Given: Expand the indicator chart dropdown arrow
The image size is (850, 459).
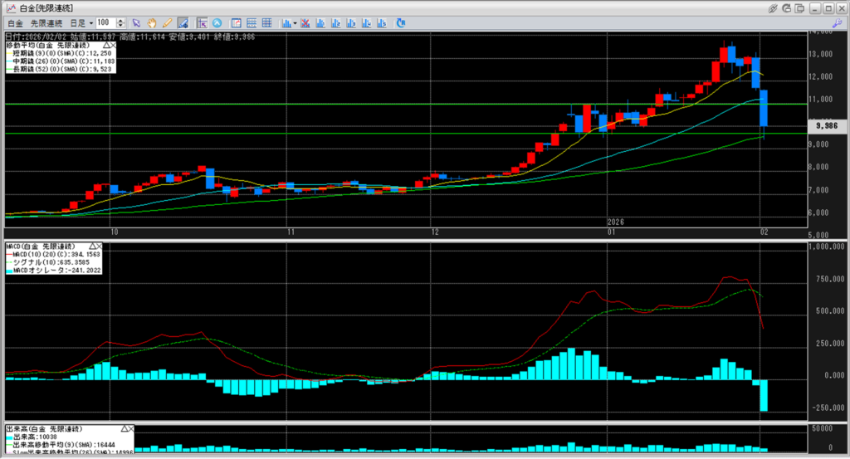Looking at the screenshot, I should coord(294,23).
